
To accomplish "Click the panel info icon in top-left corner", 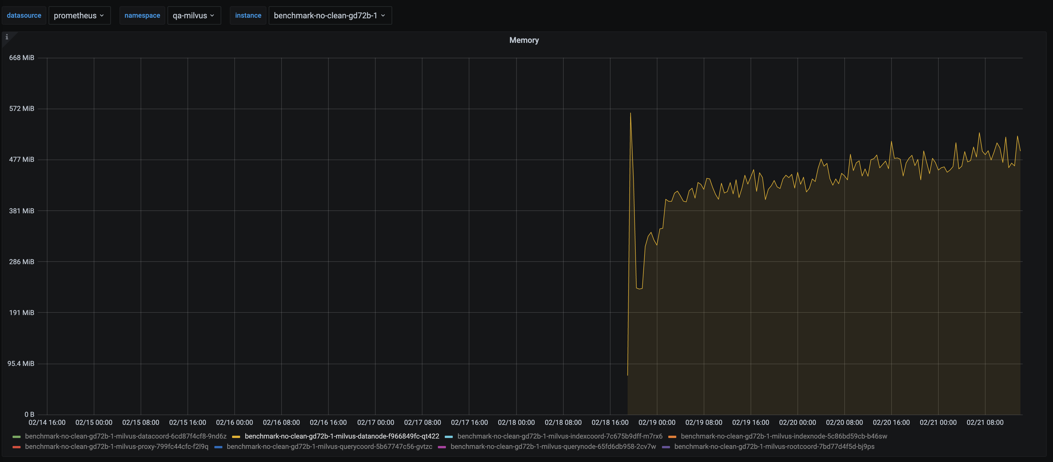I will tap(7, 37).
